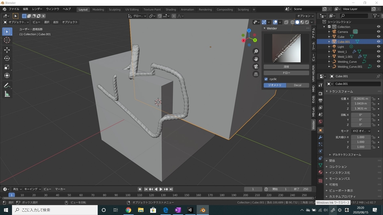
Task: Activate the Scale tool
Action: coord(7,67)
